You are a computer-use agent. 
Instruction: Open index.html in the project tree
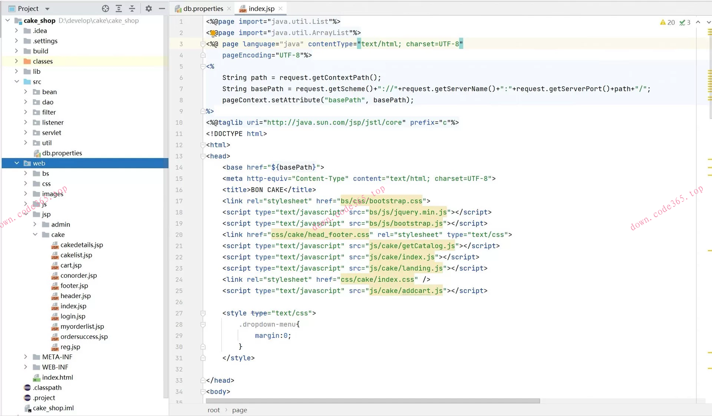tap(57, 377)
